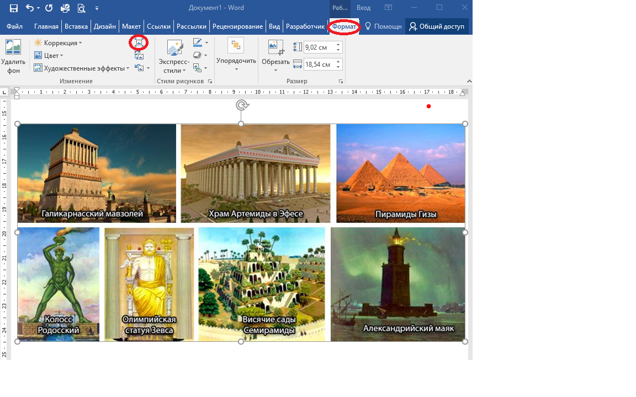636x397 pixels.
Task: Increase picture width with up arrow
Action: coord(338,62)
